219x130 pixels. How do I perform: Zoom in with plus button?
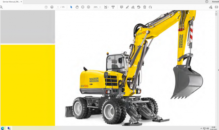point(88,7)
